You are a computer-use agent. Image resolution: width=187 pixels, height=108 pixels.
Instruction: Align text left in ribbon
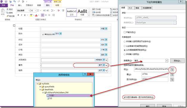(x=42, y=15)
